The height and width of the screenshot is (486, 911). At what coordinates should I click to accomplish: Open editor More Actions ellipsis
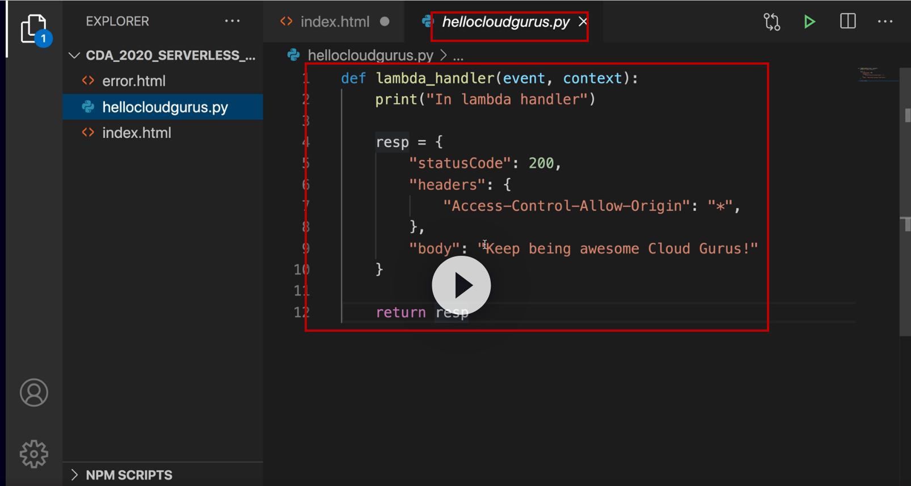(x=885, y=22)
